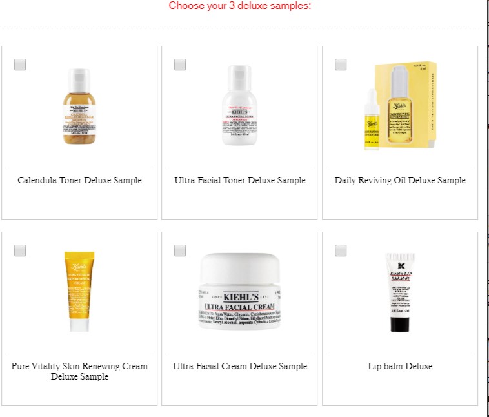Screen dimensions: 489x417
Task: Check the Ultra Facial Cream sample checkbox
Action: pyautogui.click(x=180, y=250)
